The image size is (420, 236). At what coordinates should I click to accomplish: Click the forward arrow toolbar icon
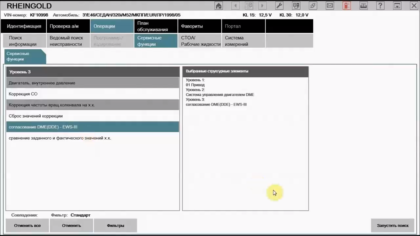tap(262, 6)
